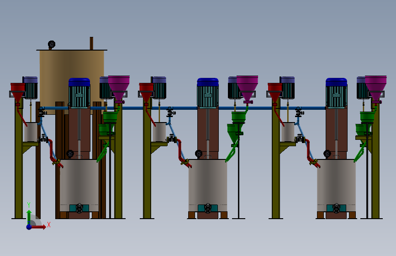The height and width of the screenshot is (256, 396).
Task: Select the bottom drain valve of the right vessel
Action: point(337,208)
